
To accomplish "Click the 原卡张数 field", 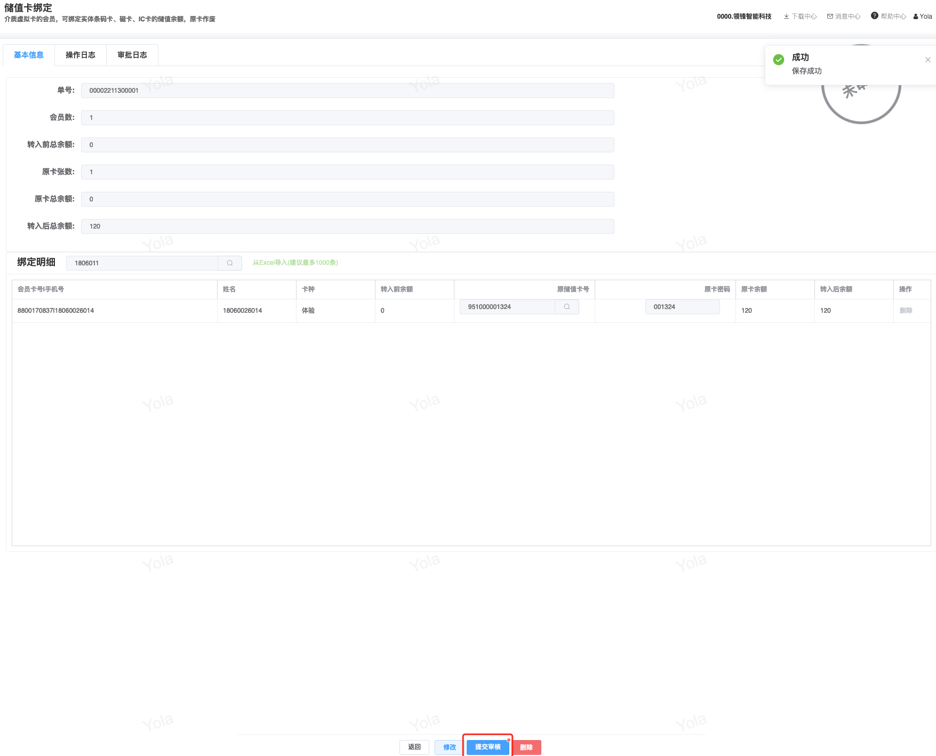I will (x=347, y=172).
